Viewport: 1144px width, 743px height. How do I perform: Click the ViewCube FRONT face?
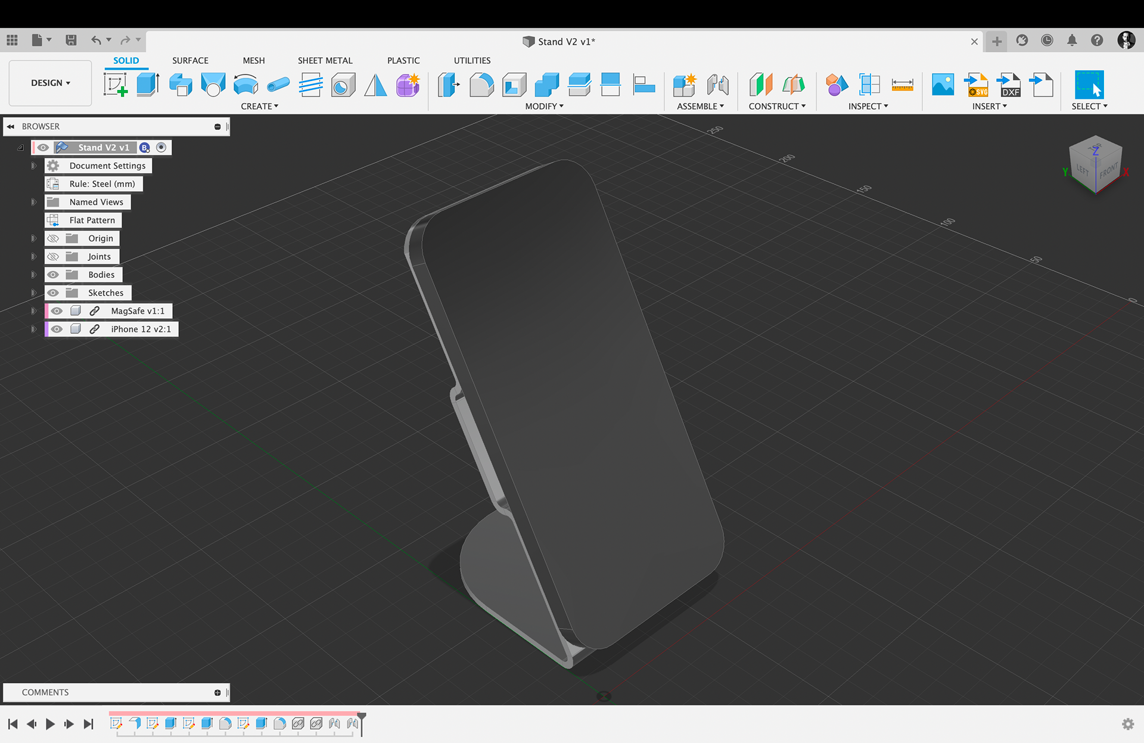click(x=1108, y=171)
